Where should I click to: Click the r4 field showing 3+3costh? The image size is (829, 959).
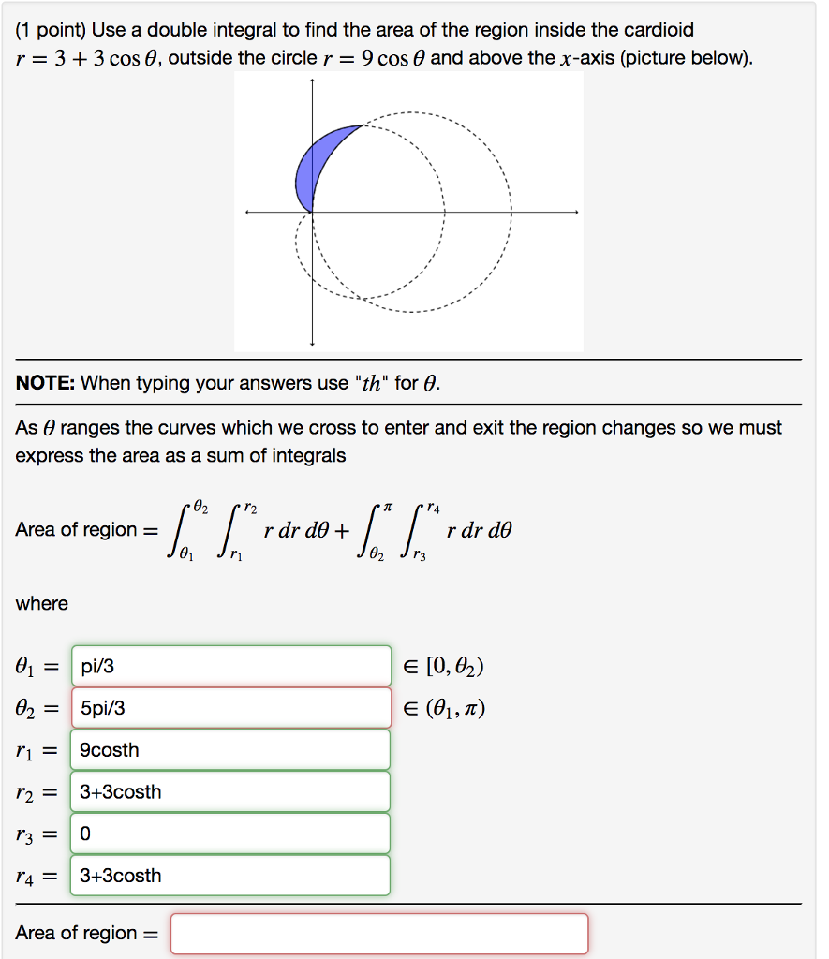click(229, 875)
